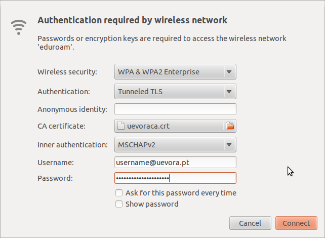
Task: Enable Ask for this password every time
Action: click(x=119, y=193)
